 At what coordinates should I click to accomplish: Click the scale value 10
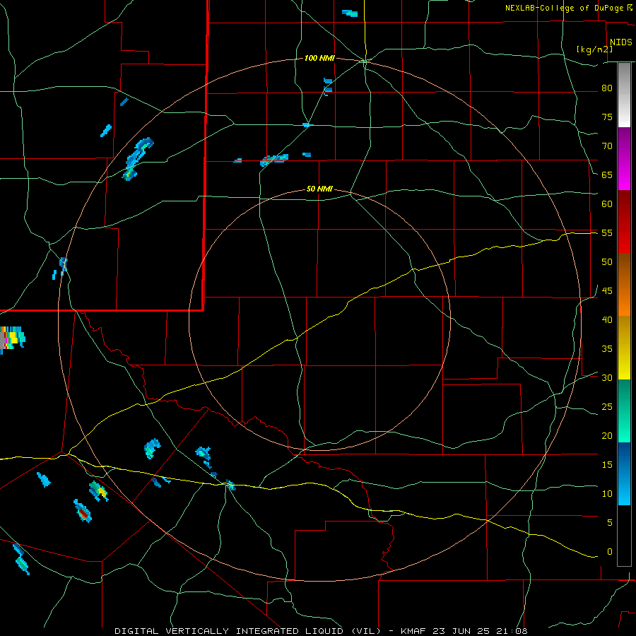607,494
